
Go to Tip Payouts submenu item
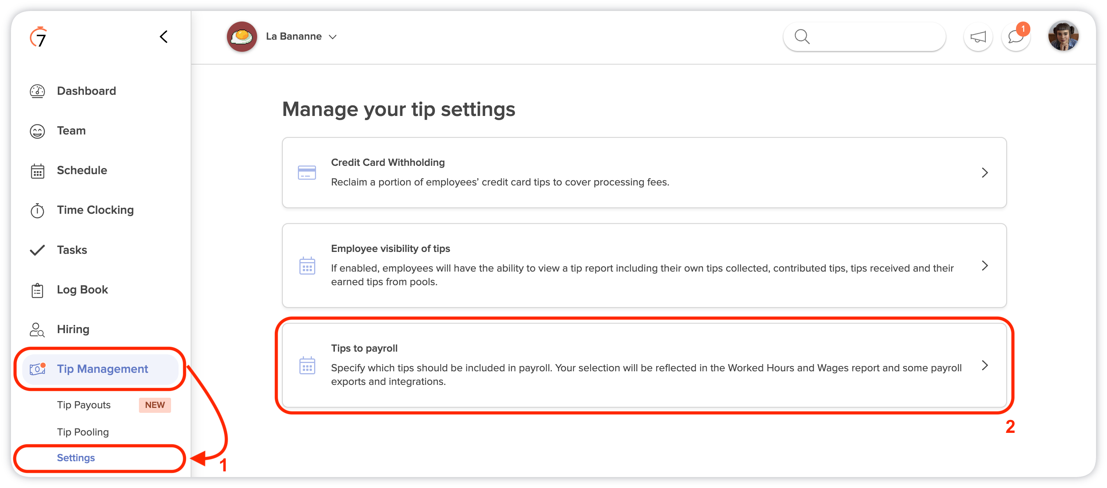[84, 405]
